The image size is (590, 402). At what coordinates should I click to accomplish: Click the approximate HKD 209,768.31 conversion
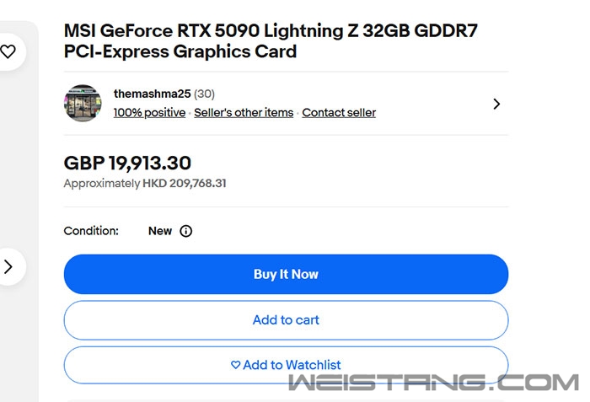[x=145, y=183]
